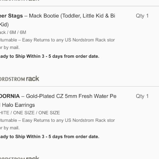Click the DORNIA brand name
The width and height of the screenshot is (159, 159).
[10, 96]
